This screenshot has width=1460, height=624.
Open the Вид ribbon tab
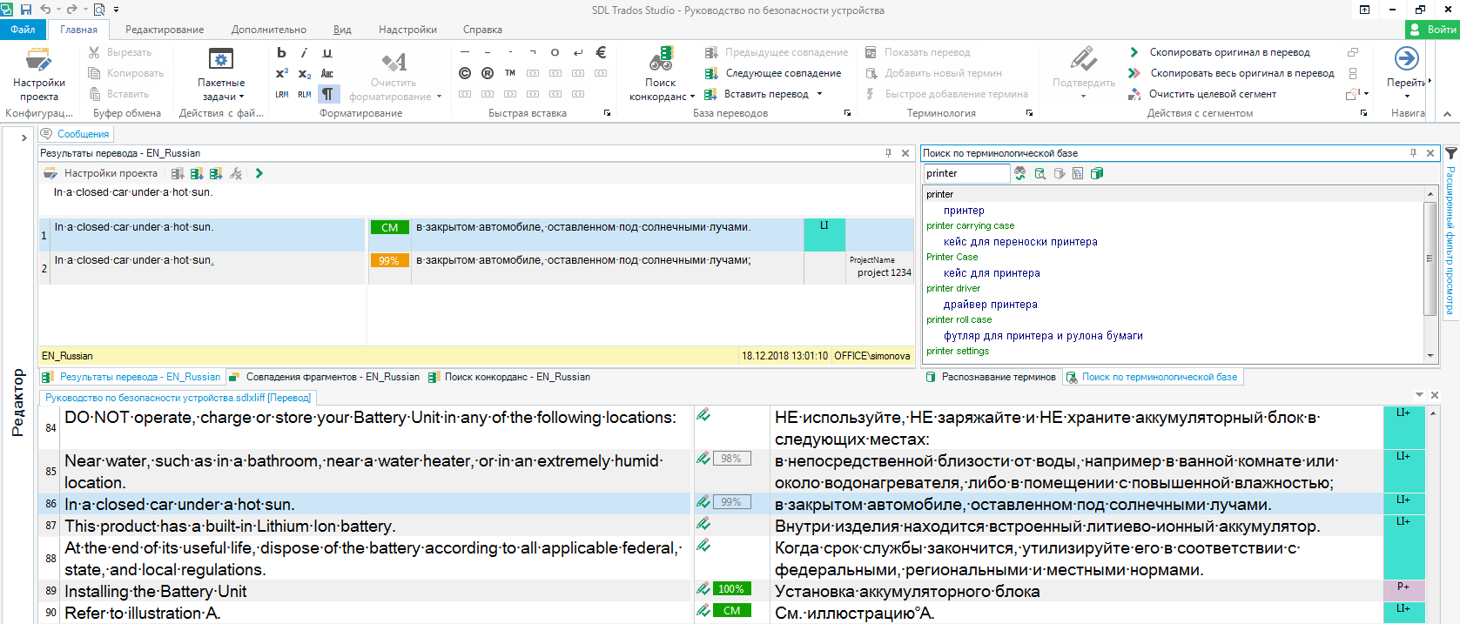pos(343,30)
